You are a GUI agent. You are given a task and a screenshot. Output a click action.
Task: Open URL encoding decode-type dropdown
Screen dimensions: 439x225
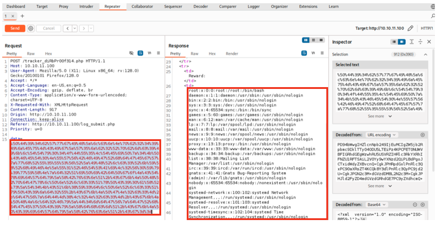382,135
